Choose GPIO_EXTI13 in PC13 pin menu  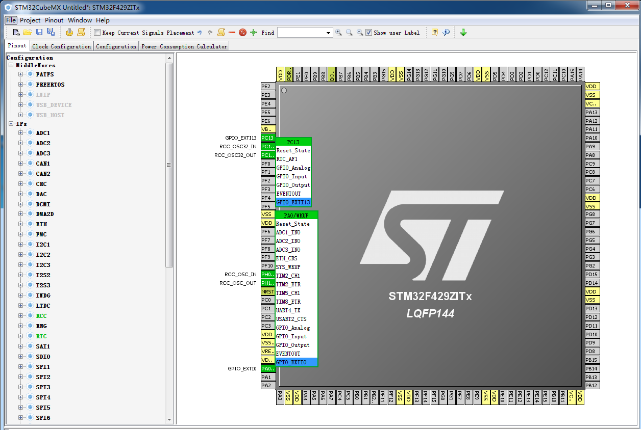coord(293,202)
